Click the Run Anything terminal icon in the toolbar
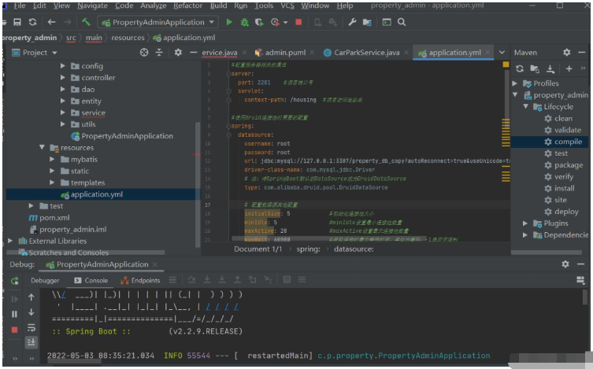This screenshot has height=369, width=593. tap(387, 22)
